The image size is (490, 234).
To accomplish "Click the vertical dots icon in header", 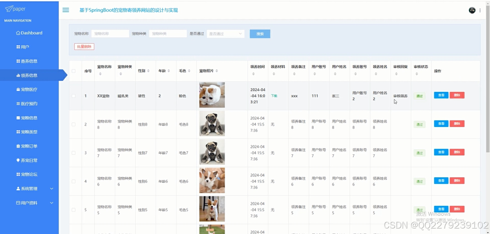I will tap(480, 10).
